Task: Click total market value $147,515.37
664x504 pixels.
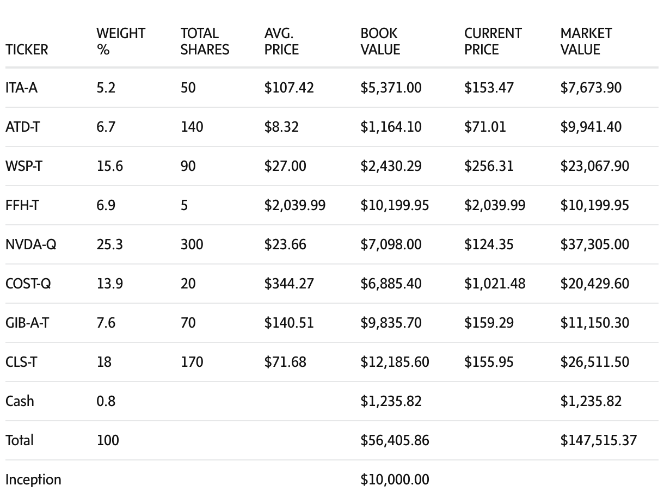Action: pyautogui.click(x=598, y=440)
